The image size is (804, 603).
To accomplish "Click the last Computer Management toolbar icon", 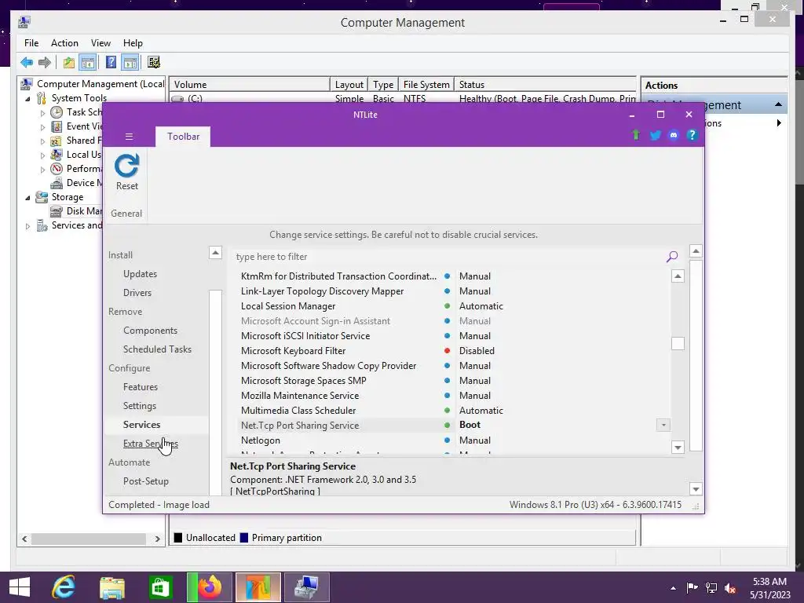I will tap(154, 63).
